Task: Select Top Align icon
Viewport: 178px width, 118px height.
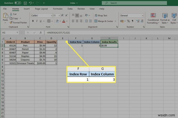Action: pyautogui.click(x=73, y=15)
